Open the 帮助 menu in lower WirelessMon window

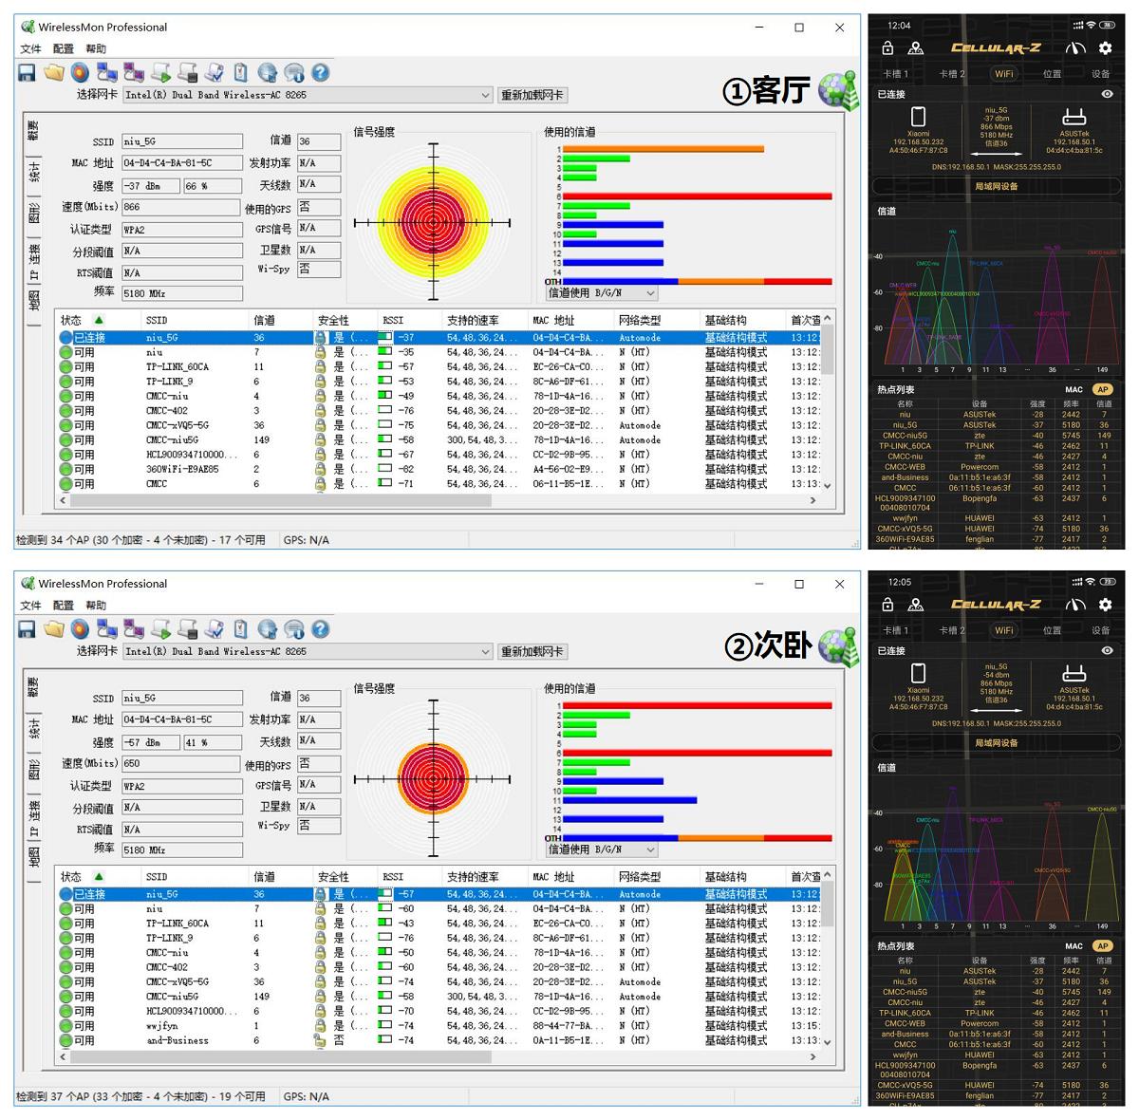(x=96, y=605)
